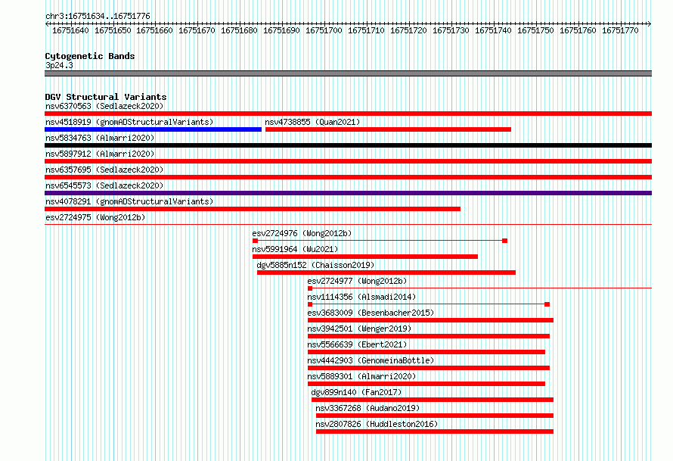Click esv3683009 (Besenbacher2015) label

371,313
